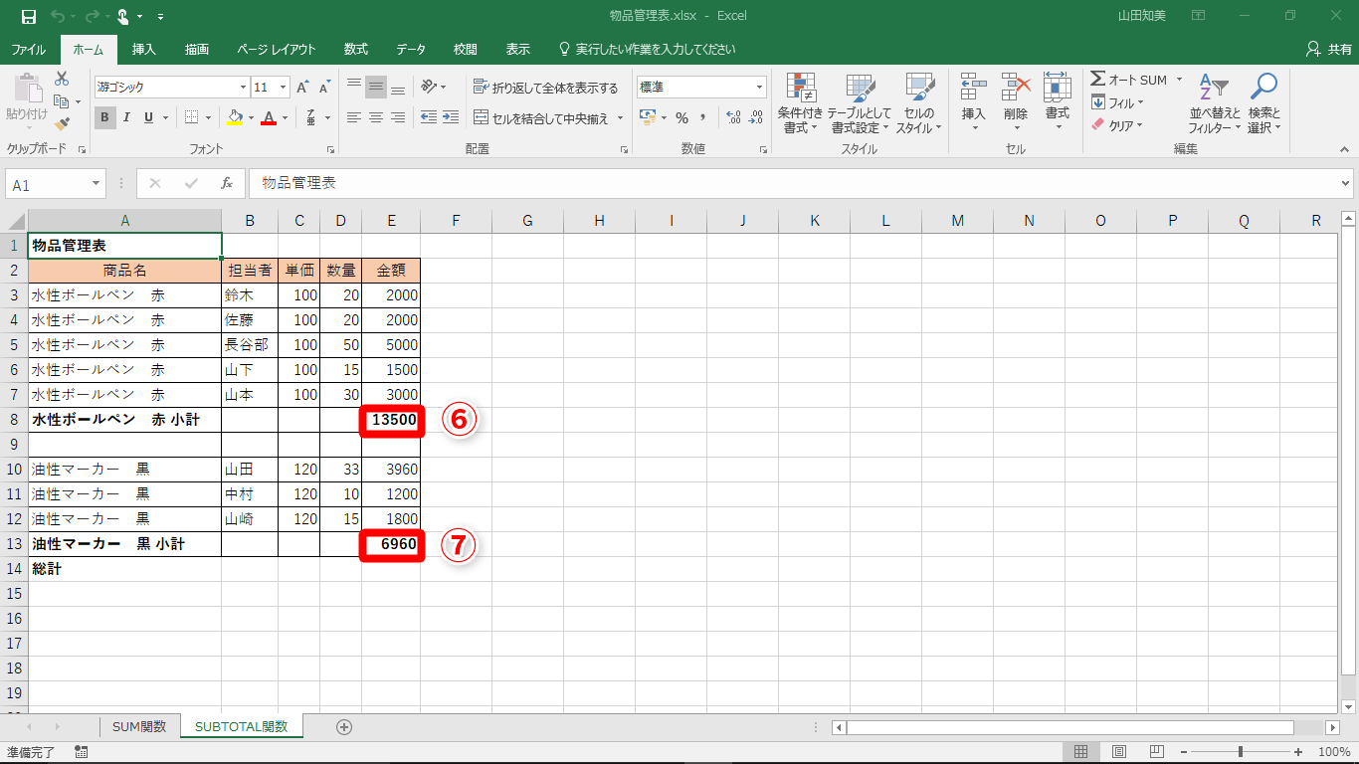Screen dimensions: 1359x764
Task: Activate the Format Painter brush icon
Action: [x=62, y=124]
